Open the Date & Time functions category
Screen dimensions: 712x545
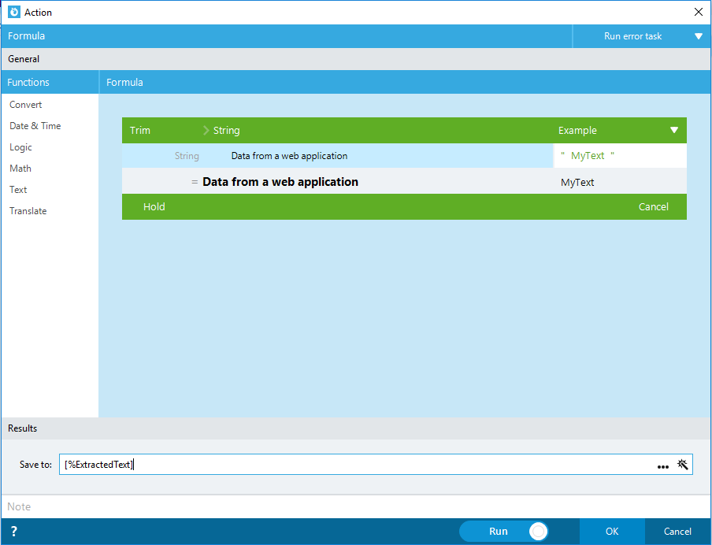[35, 126]
